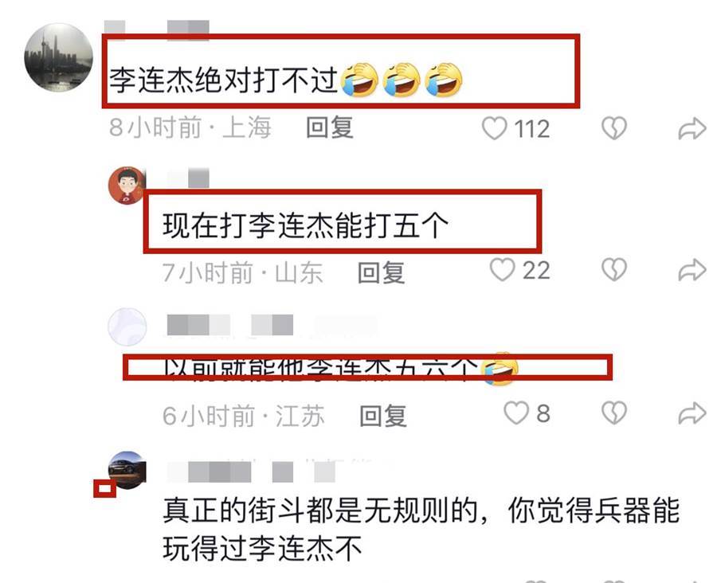Reply to the Jiangsu comment via 回复

click(x=383, y=416)
